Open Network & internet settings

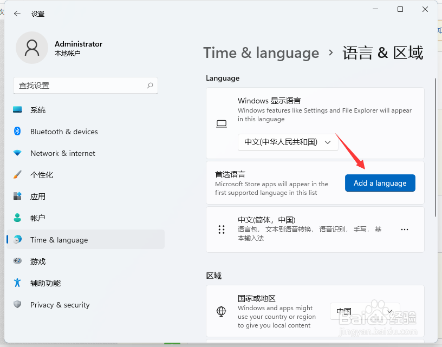pos(86,153)
